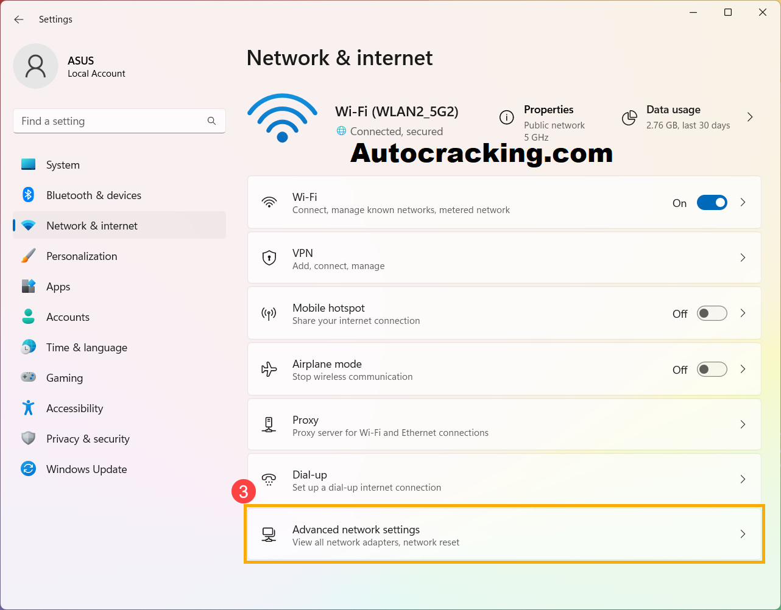Image resolution: width=781 pixels, height=610 pixels.
Task: Switch on Airplane mode toggle
Action: 712,370
